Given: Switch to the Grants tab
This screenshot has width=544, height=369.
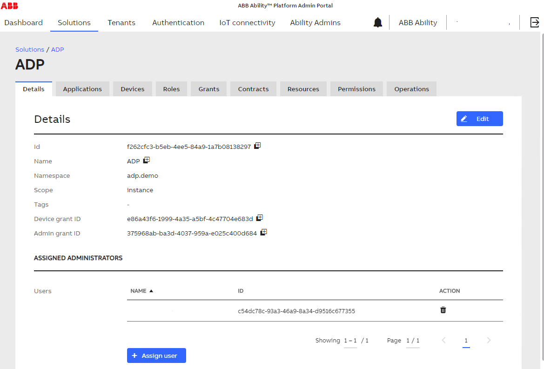Looking at the screenshot, I should (x=209, y=89).
